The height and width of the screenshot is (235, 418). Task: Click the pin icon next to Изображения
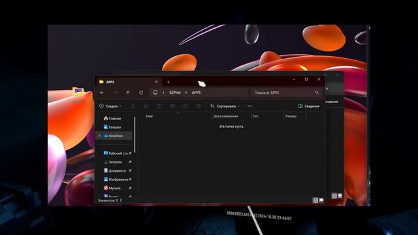tap(130, 180)
